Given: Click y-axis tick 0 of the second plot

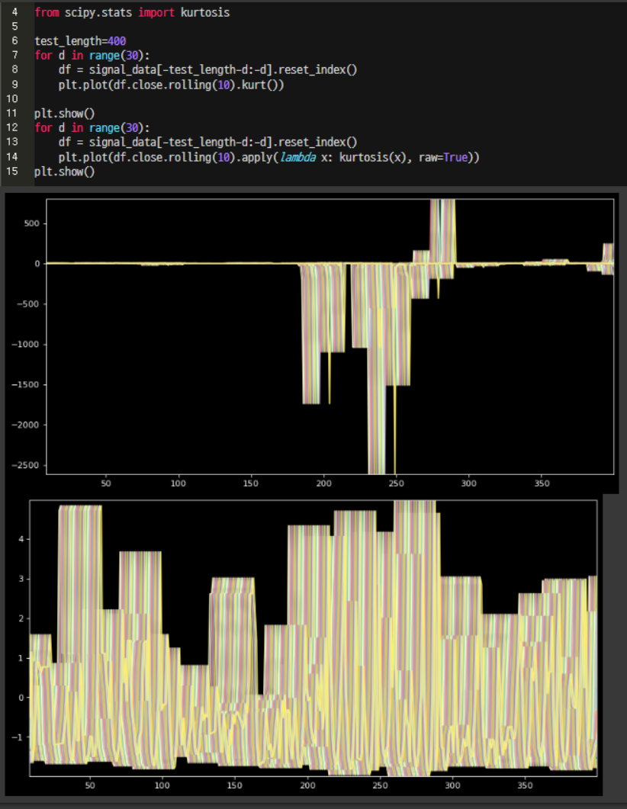Looking at the screenshot, I should pyautogui.click(x=21, y=698).
